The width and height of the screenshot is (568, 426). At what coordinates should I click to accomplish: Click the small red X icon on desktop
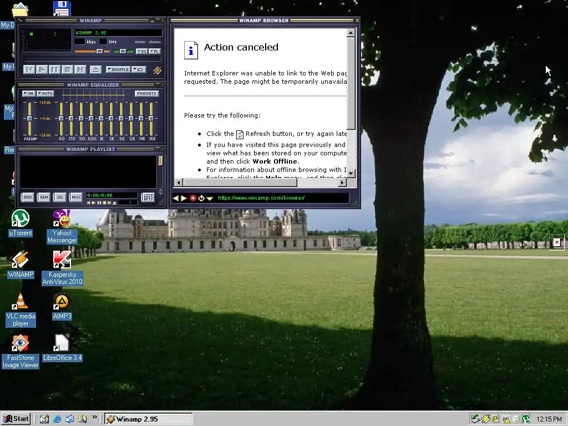tap(557, 242)
